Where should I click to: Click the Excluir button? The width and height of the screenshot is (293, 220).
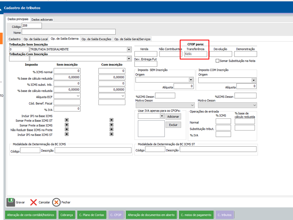coord(173,125)
